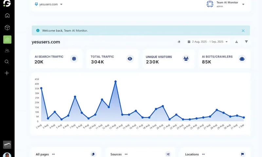Open the users section in the sidebar

[7, 51]
